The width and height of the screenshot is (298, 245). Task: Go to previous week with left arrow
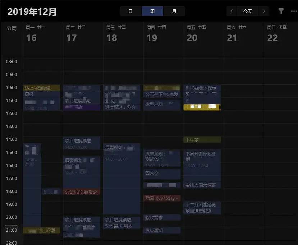pyautogui.click(x=231, y=11)
